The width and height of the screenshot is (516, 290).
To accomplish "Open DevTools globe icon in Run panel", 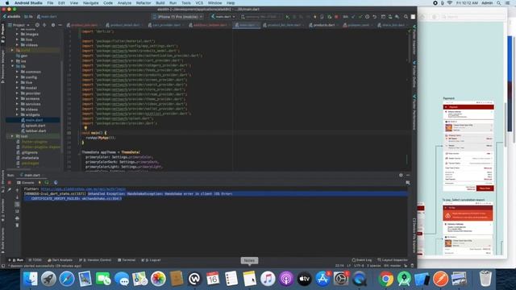I will click(56, 183).
